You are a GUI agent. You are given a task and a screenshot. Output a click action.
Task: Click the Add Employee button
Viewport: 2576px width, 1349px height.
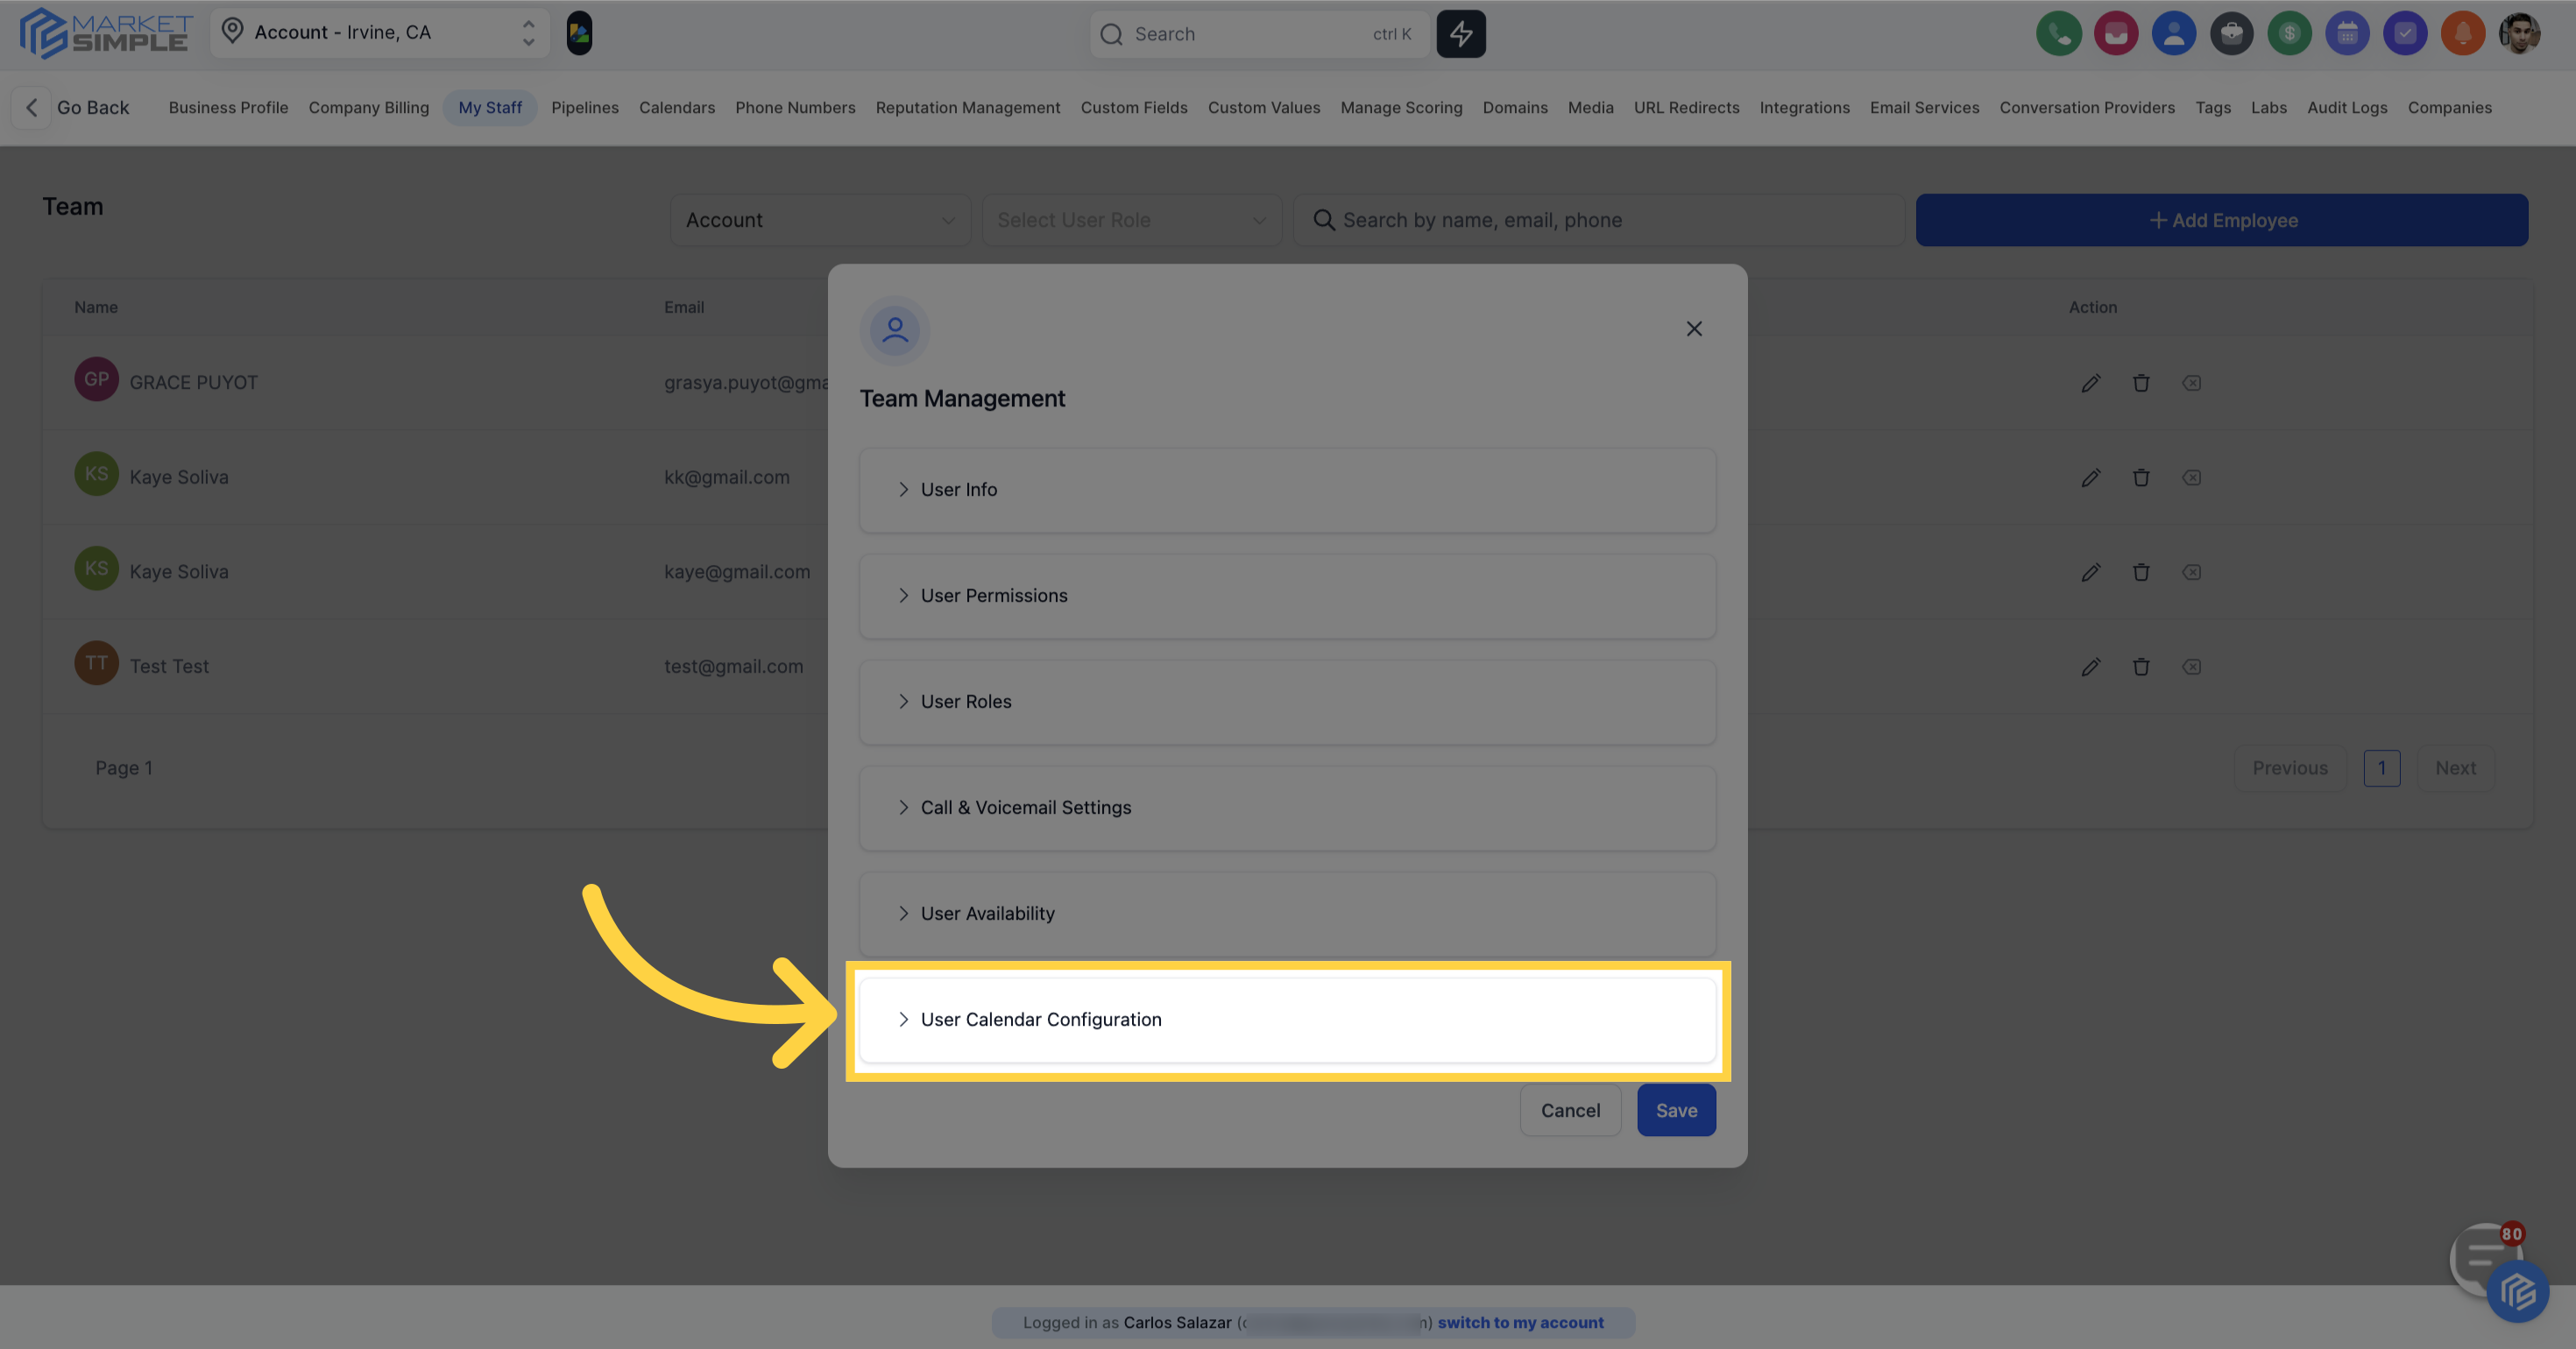point(2222,220)
